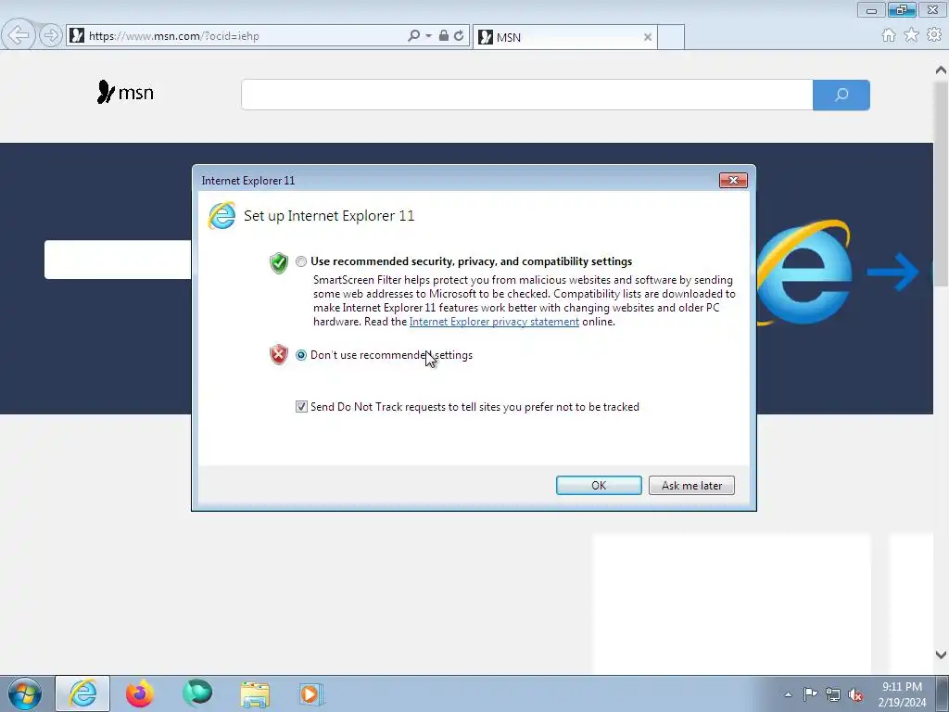Click the MSN site favicon in address bar
The image size is (949, 712).
tap(76, 36)
